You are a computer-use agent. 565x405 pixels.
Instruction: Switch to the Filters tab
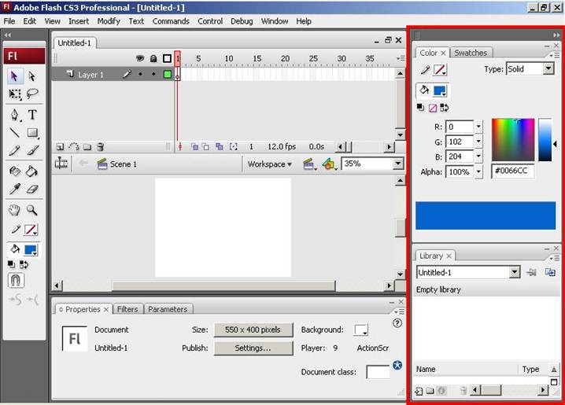pos(127,309)
